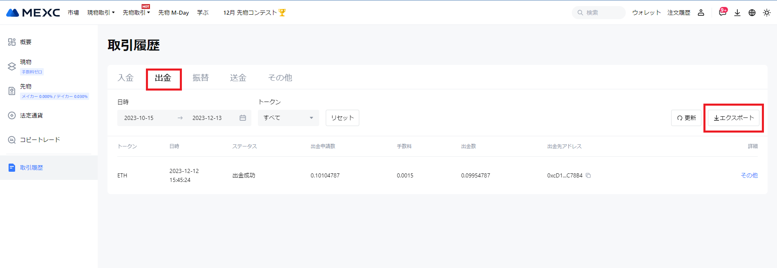Click the trophy icon next to コンテスト
777x268 pixels.
click(282, 13)
